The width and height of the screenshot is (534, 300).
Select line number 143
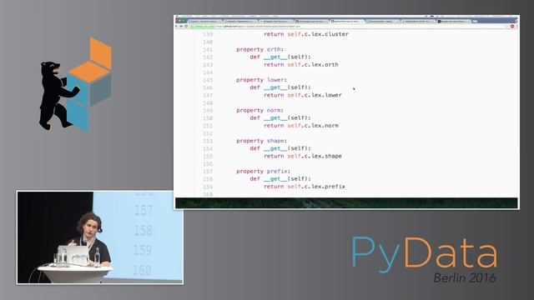[x=208, y=65]
